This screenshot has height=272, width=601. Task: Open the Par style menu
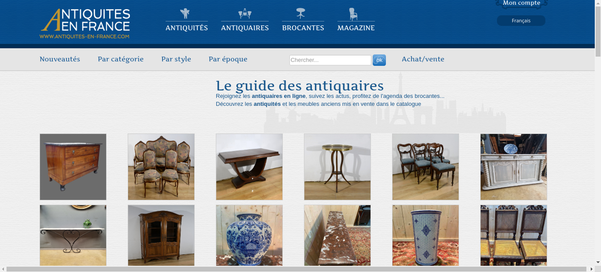pos(176,59)
